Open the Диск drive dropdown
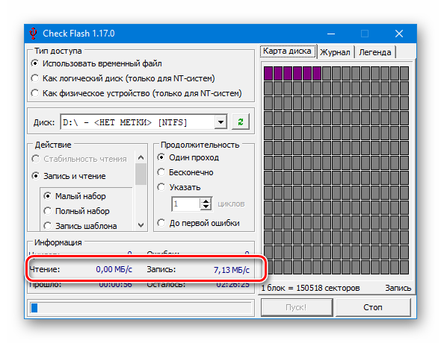Viewport: 441px width, 343px height. coord(220,122)
